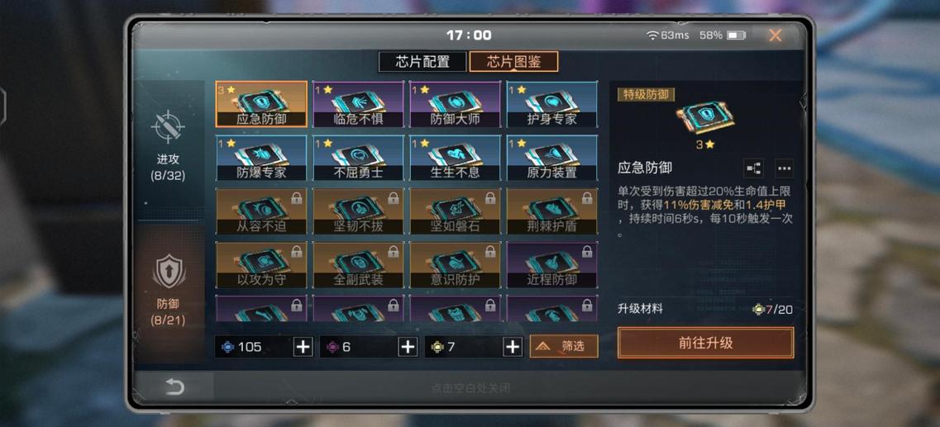Close the panel with the orange X
940x427 pixels.
(775, 36)
